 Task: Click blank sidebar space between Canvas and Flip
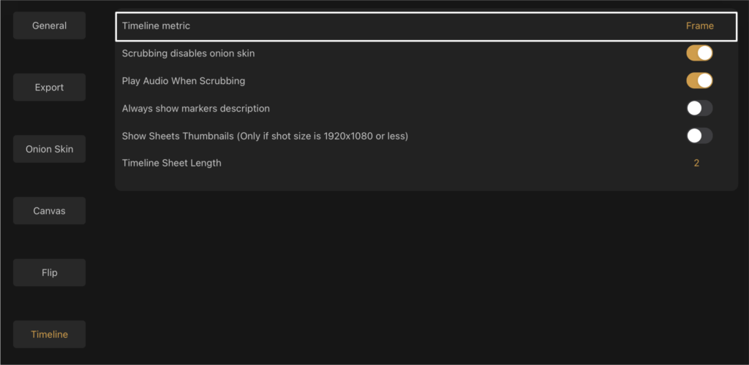[49, 242]
